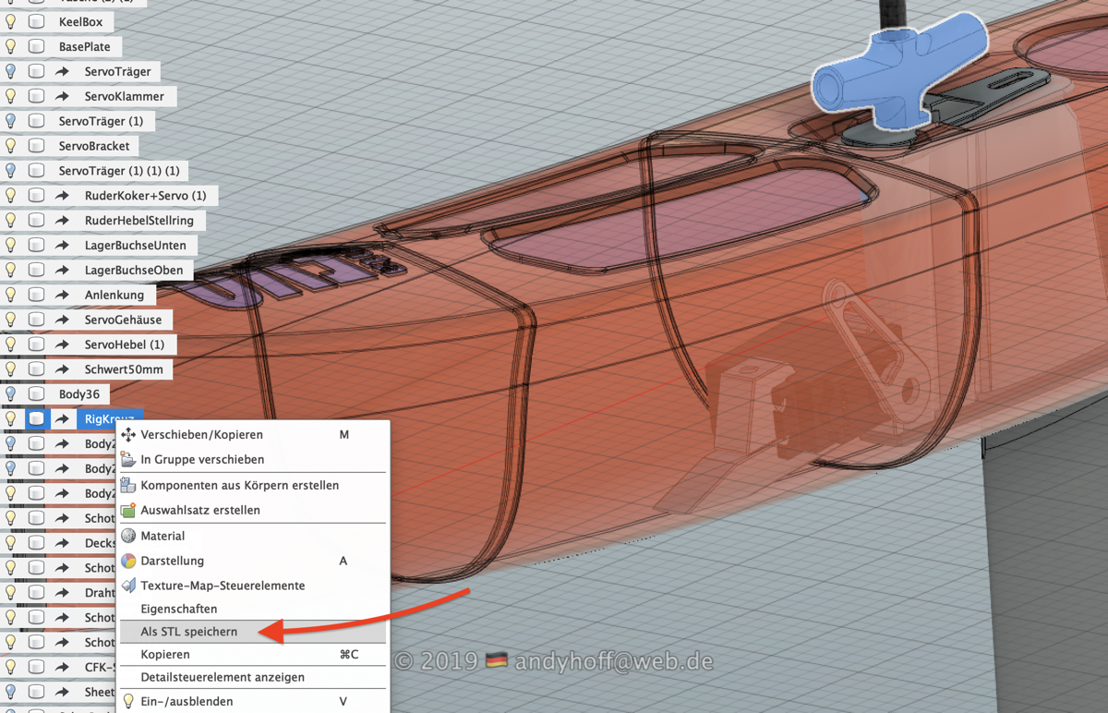This screenshot has height=713, width=1108.
Task: Click the link arrow icon of LagerBuchseUnten
Action: pos(63,246)
